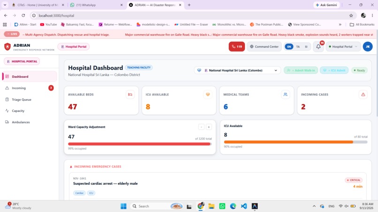Click the Medical Teams people icon
This screenshot has width=378, height=212.
286,95
